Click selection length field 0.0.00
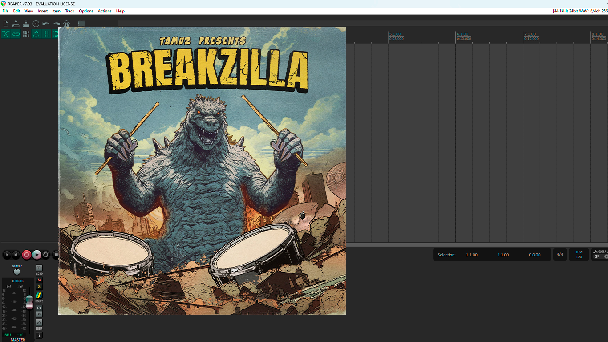This screenshot has width=608, height=342. point(535,255)
